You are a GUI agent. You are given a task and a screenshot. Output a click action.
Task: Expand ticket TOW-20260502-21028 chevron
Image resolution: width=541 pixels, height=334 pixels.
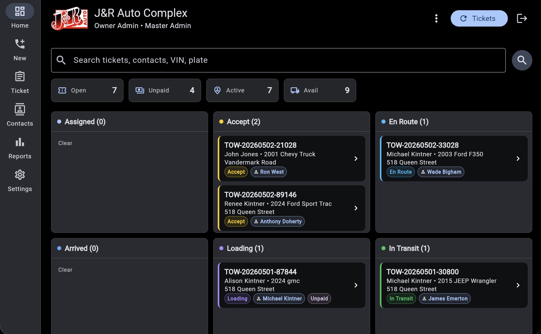tap(356, 159)
